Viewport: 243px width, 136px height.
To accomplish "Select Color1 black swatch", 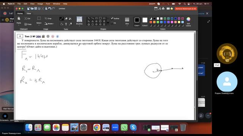I will [x=137, y=20].
